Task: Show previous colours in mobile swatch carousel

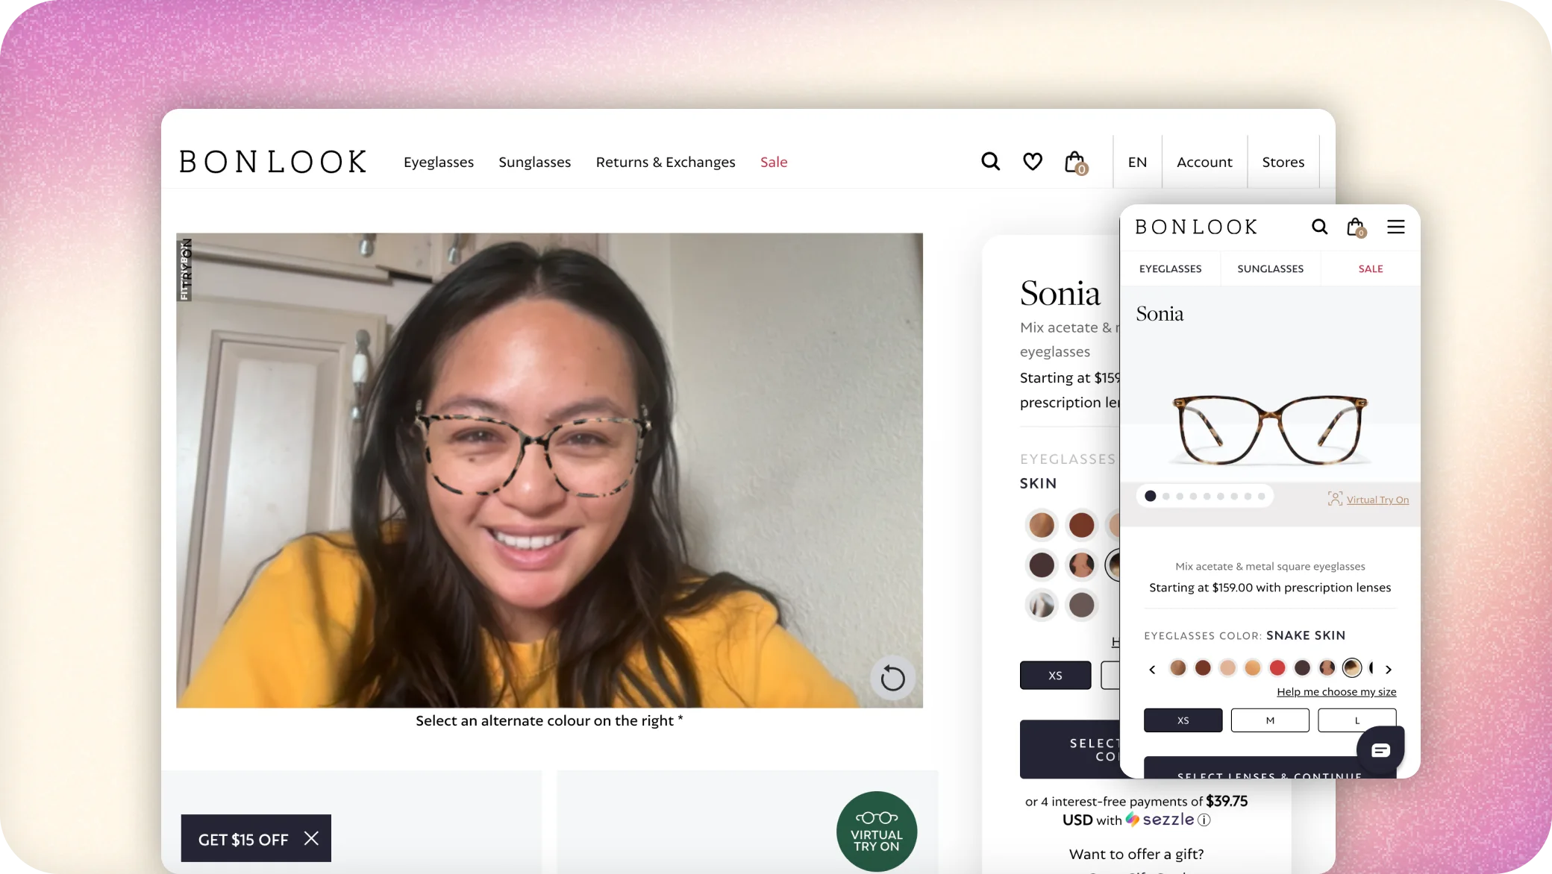Action: [x=1152, y=669]
